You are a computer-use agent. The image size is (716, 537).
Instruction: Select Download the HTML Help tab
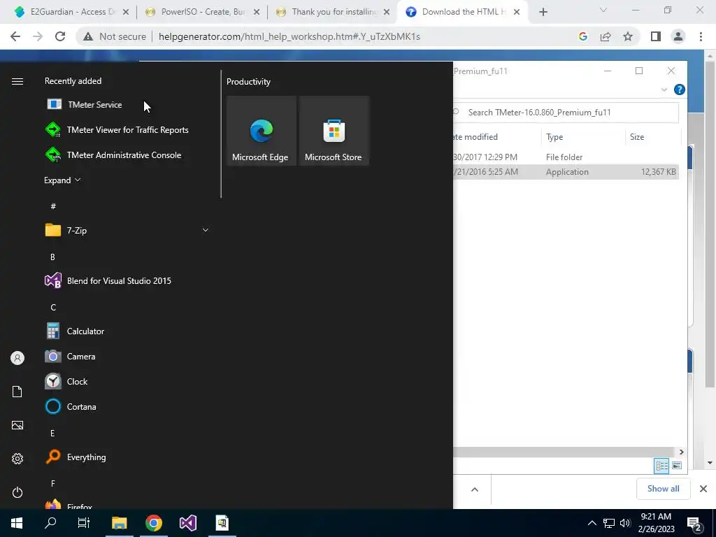point(463,12)
